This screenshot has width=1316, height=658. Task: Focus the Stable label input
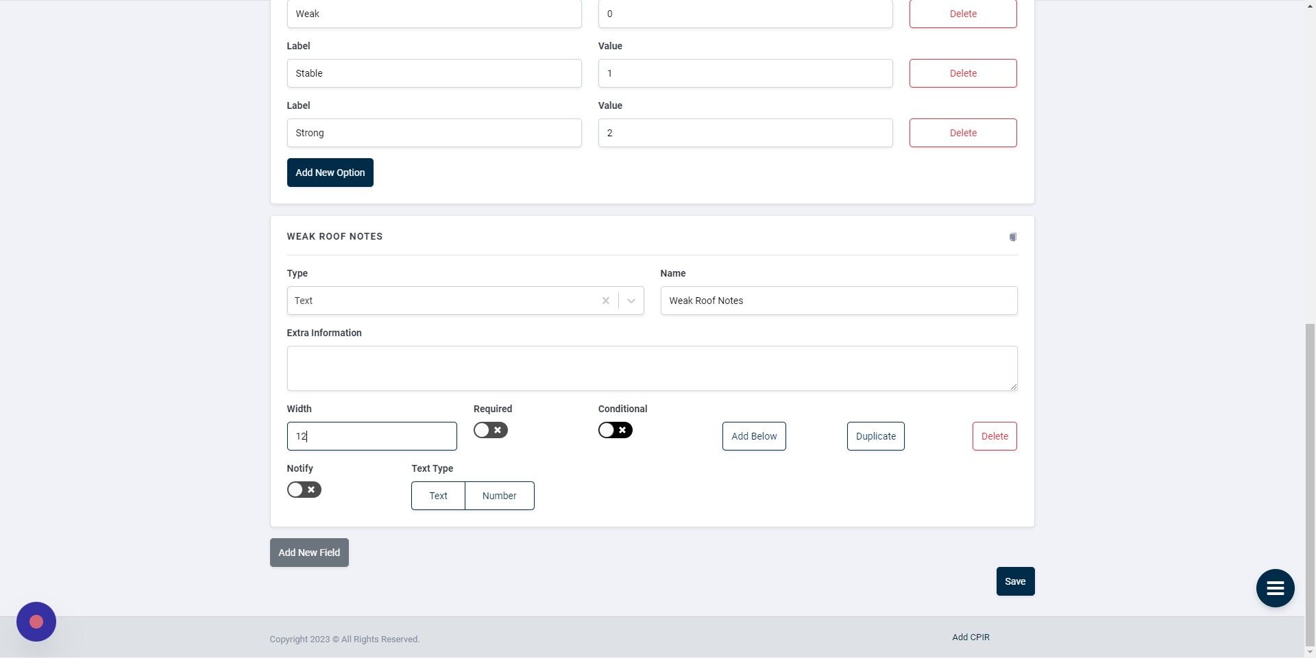pos(435,73)
